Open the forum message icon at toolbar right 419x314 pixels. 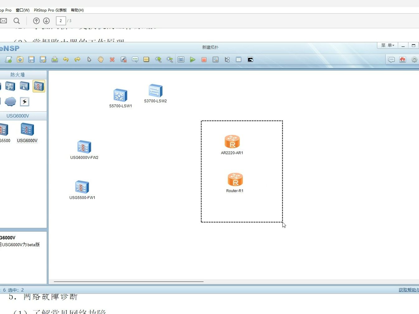(392, 59)
